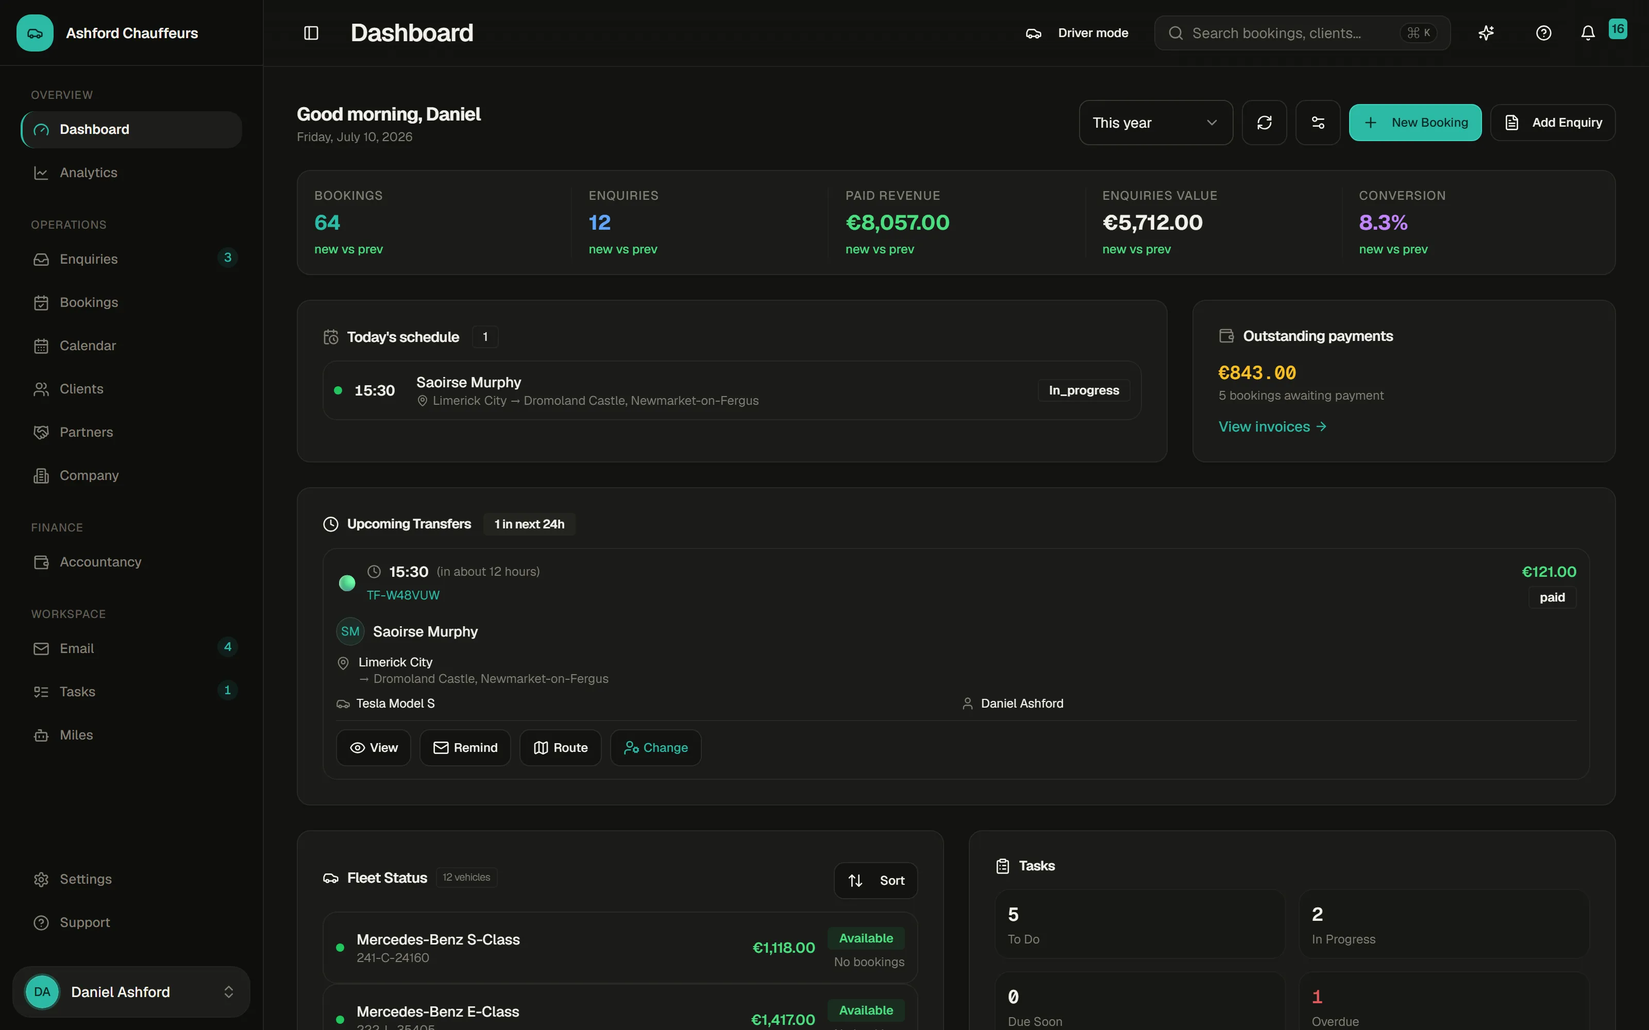Click the Conversion 8.3% value
Image resolution: width=1649 pixels, height=1030 pixels.
click(1383, 223)
